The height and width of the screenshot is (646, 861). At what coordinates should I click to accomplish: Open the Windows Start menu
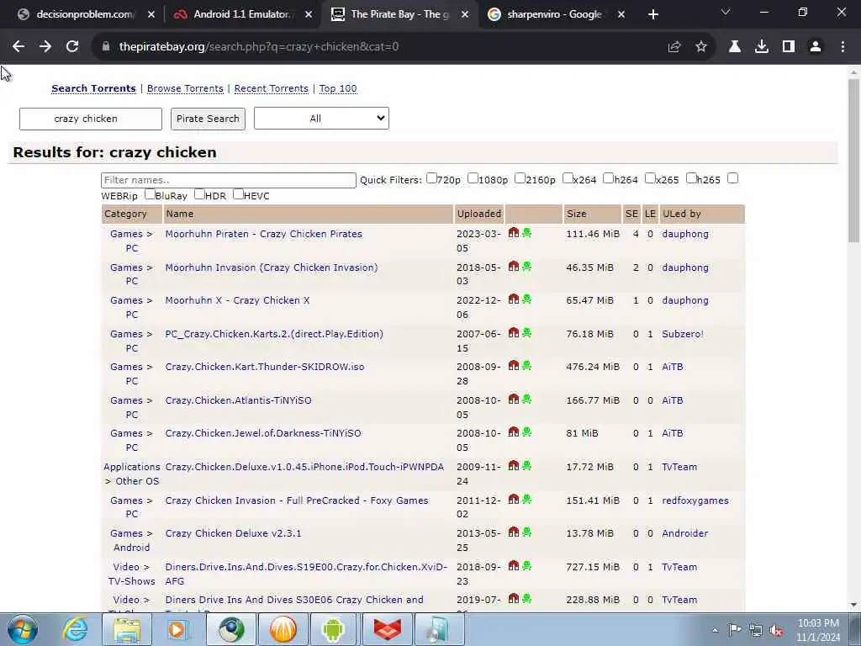click(23, 629)
